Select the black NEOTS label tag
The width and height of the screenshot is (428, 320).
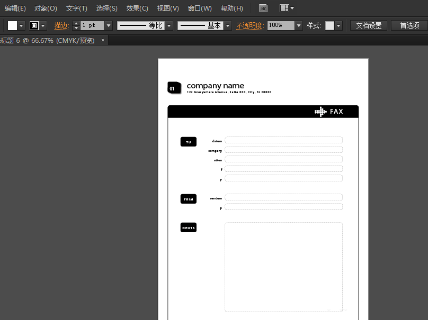[x=188, y=228]
